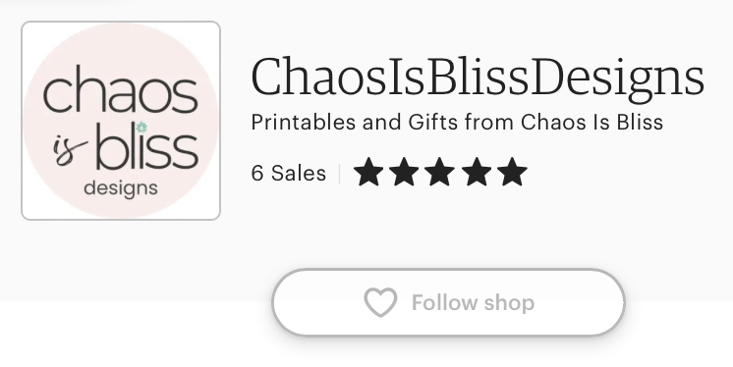The width and height of the screenshot is (733, 367).
Task: Click the script 'is' in the logo
Action: coord(69,151)
